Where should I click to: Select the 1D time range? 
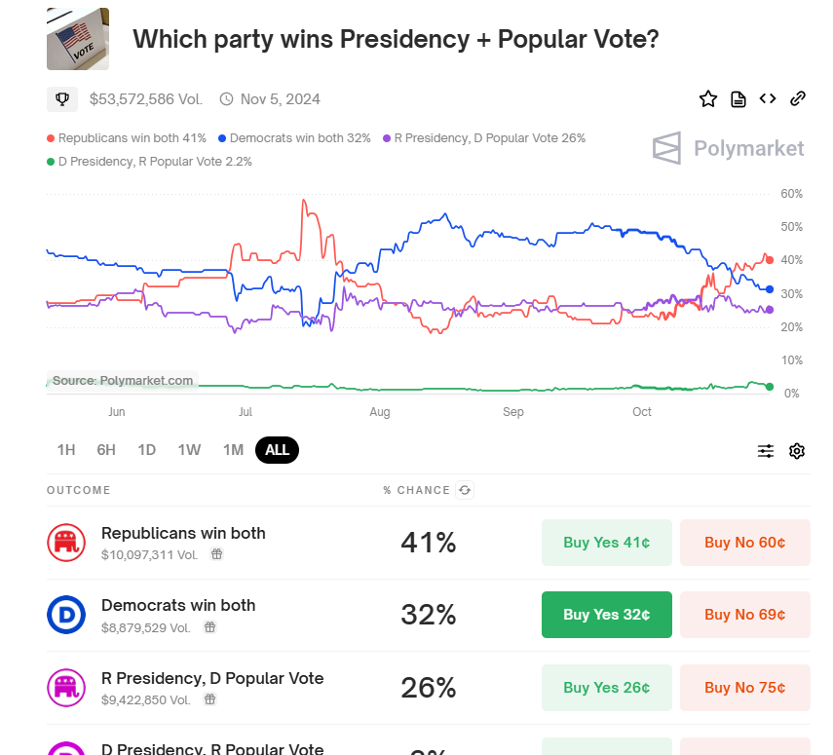coord(146,450)
